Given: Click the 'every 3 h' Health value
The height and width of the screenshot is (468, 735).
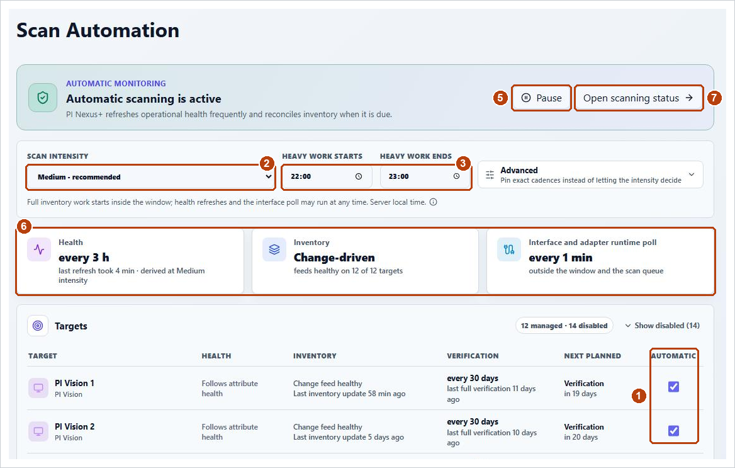Looking at the screenshot, I should point(84,258).
